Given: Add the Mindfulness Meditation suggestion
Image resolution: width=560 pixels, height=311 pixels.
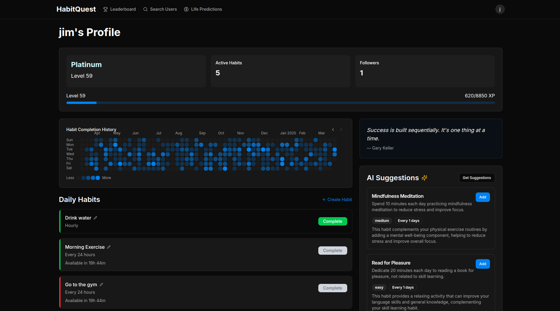Looking at the screenshot, I should (x=483, y=197).
